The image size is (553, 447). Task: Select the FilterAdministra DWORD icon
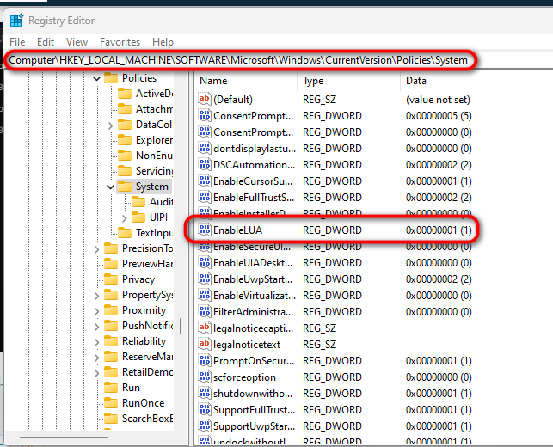(205, 312)
